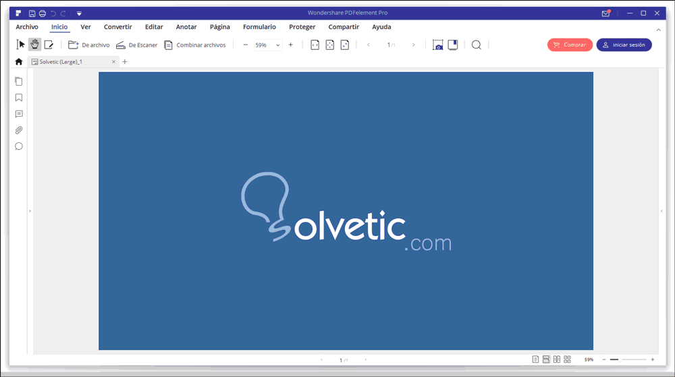Click the Comprar button

(570, 45)
